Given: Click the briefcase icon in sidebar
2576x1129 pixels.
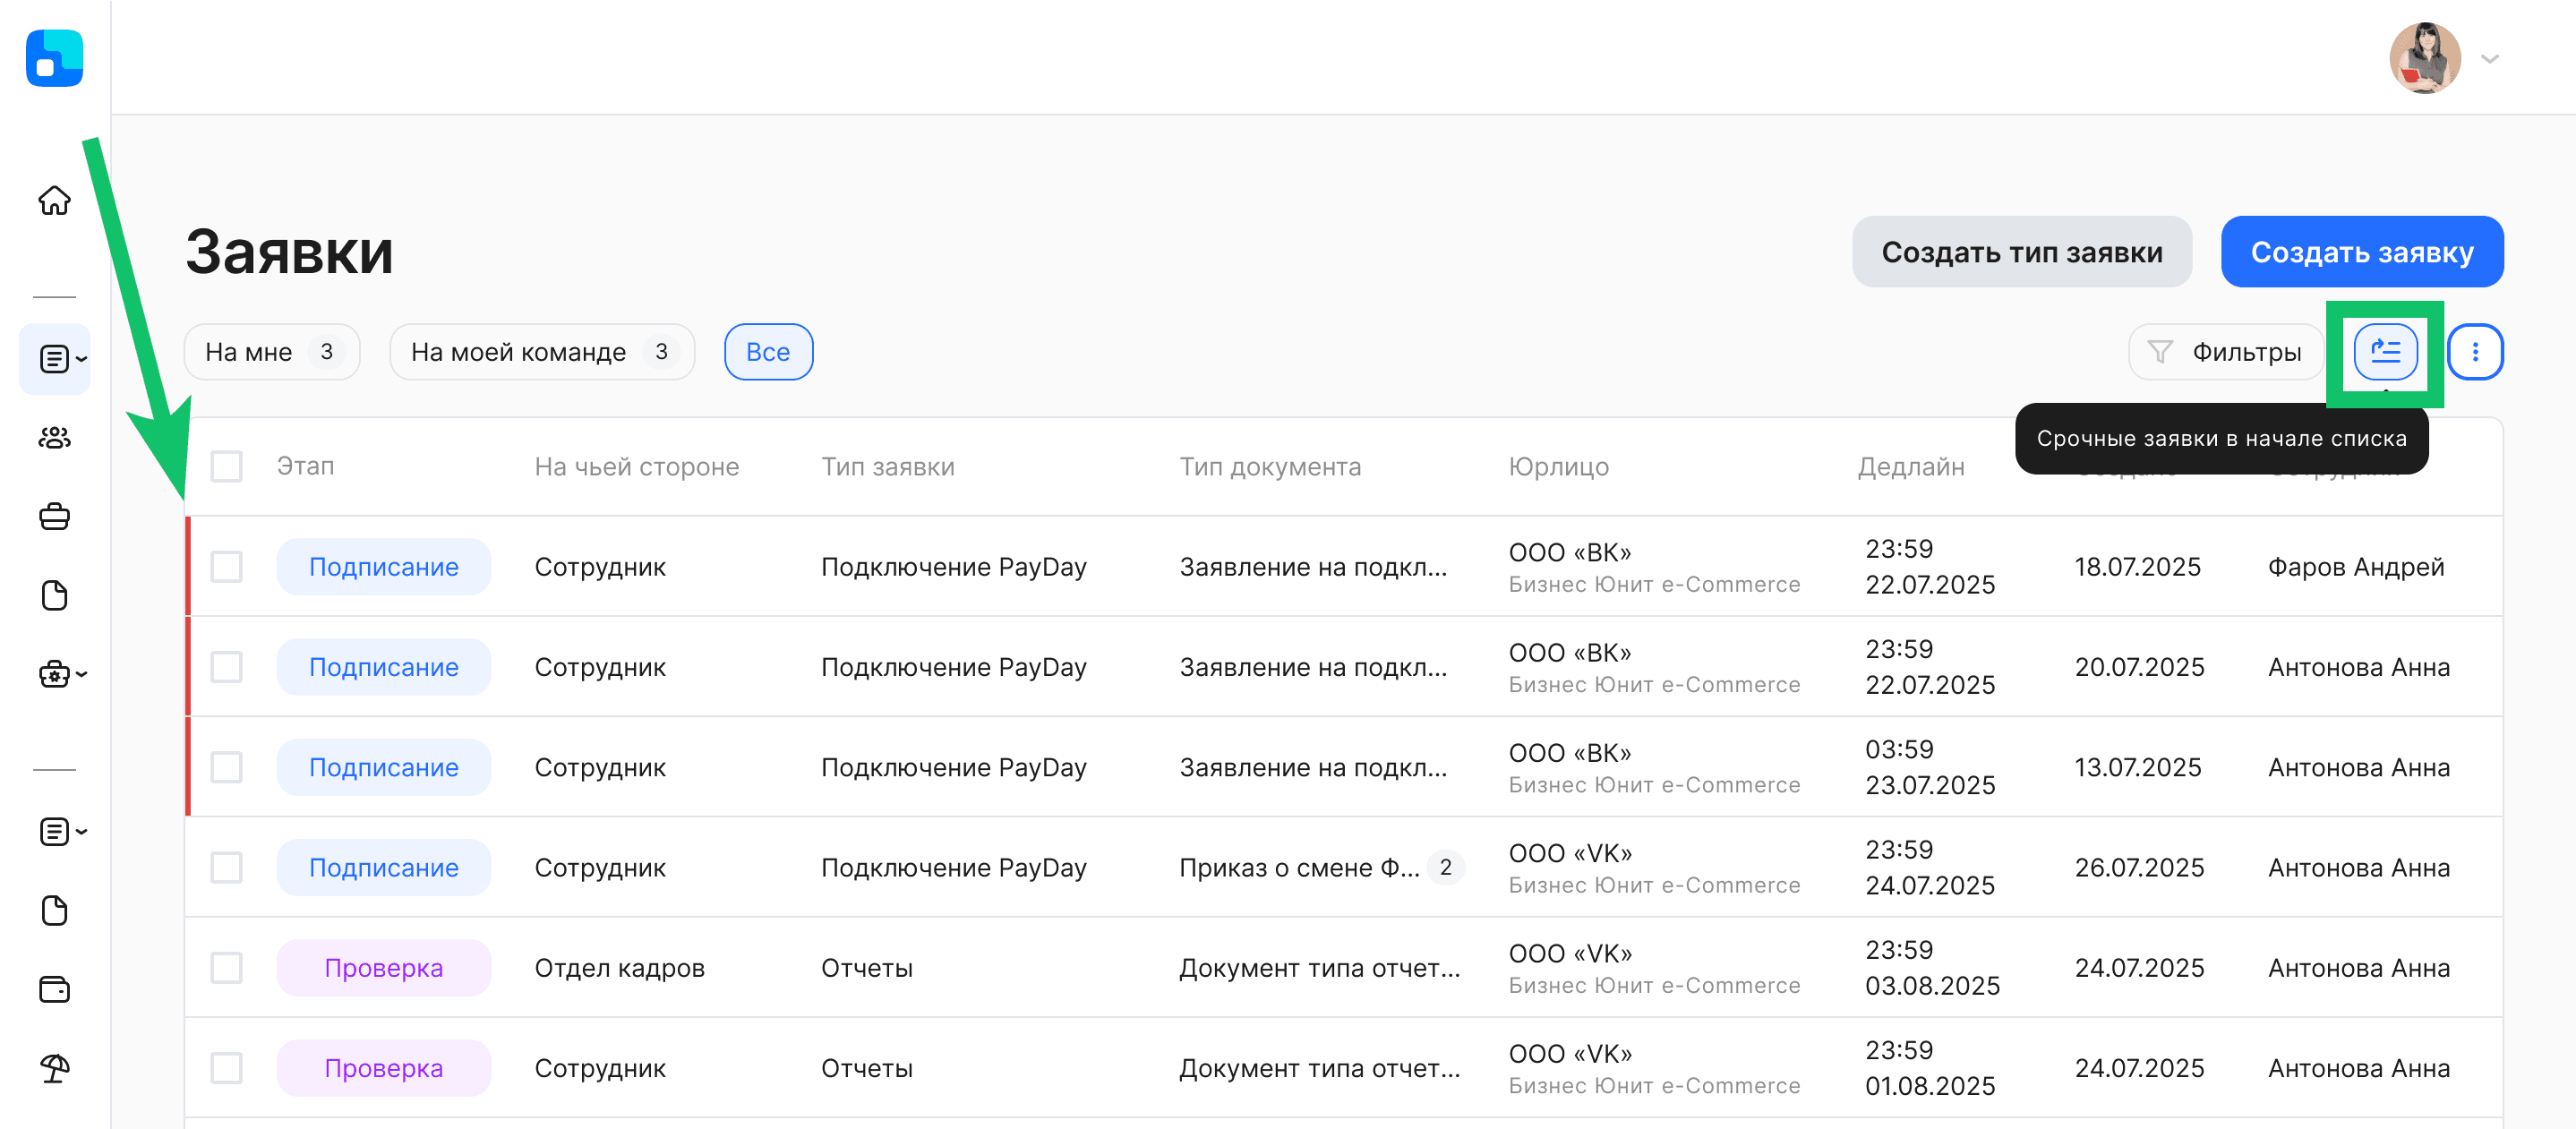Looking at the screenshot, I should [54, 516].
